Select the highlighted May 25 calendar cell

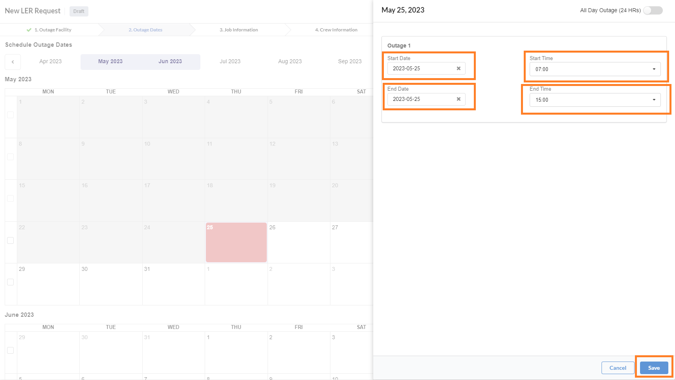(236, 243)
